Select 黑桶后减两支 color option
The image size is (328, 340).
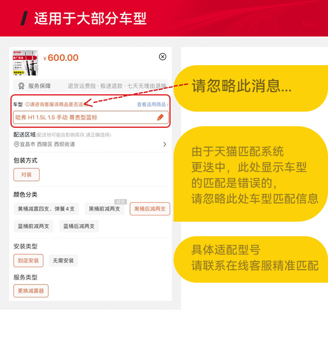(150, 209)
